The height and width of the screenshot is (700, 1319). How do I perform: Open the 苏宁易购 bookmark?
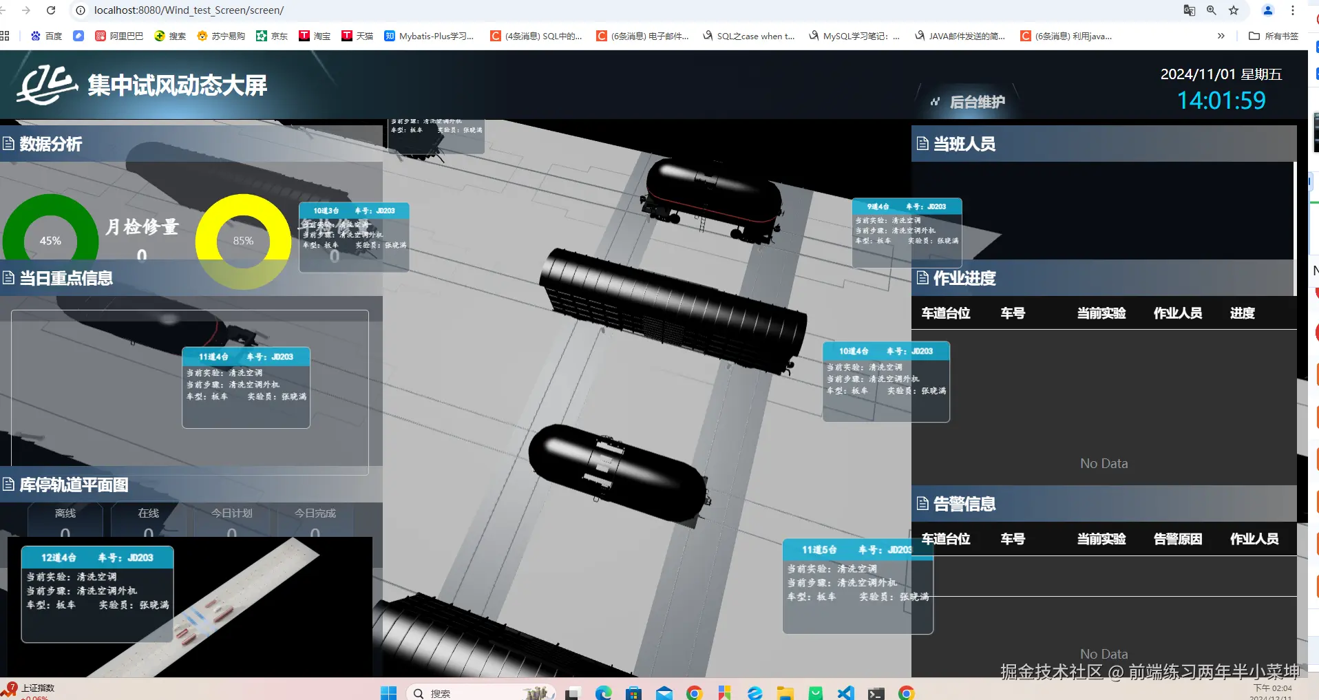tap(221, 36)
